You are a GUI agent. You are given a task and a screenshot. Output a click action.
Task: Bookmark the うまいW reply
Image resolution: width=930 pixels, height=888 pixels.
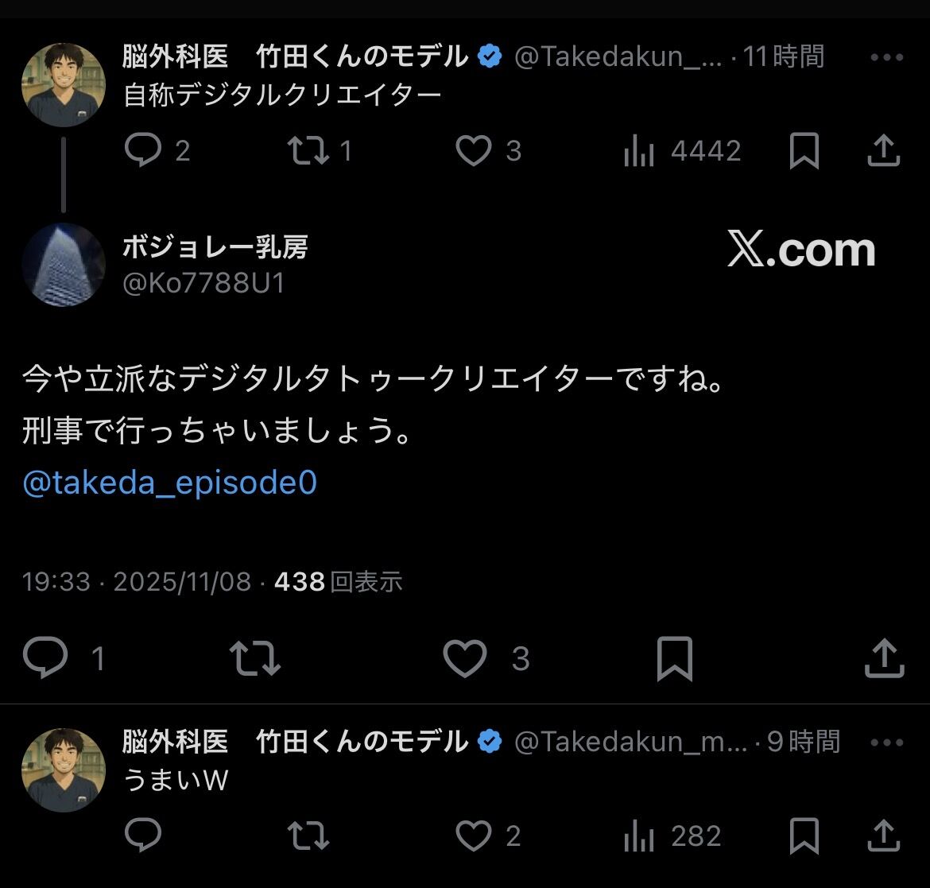804,836
